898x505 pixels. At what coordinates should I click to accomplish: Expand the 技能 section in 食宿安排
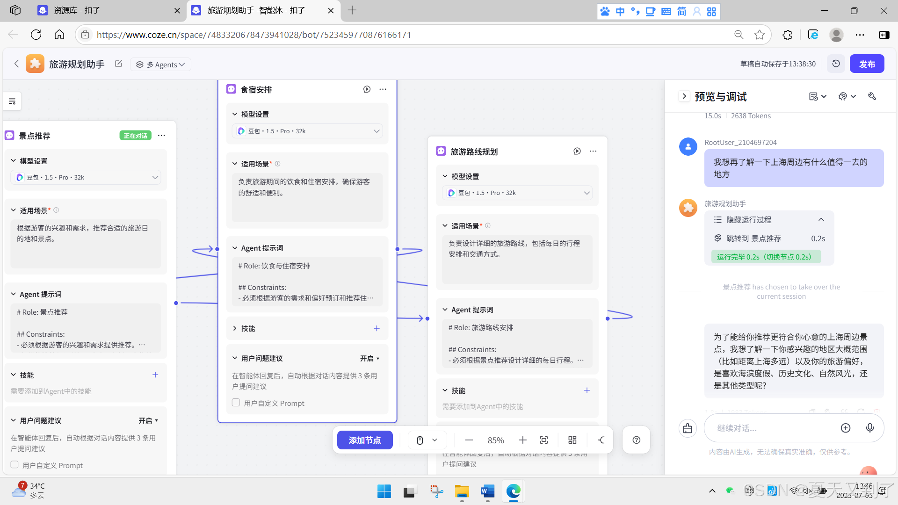(x=235, y=328)
